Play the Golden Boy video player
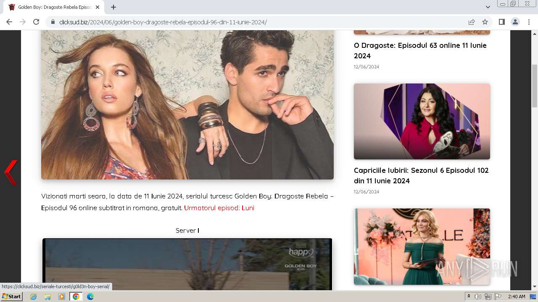 (x=187, y=264)
